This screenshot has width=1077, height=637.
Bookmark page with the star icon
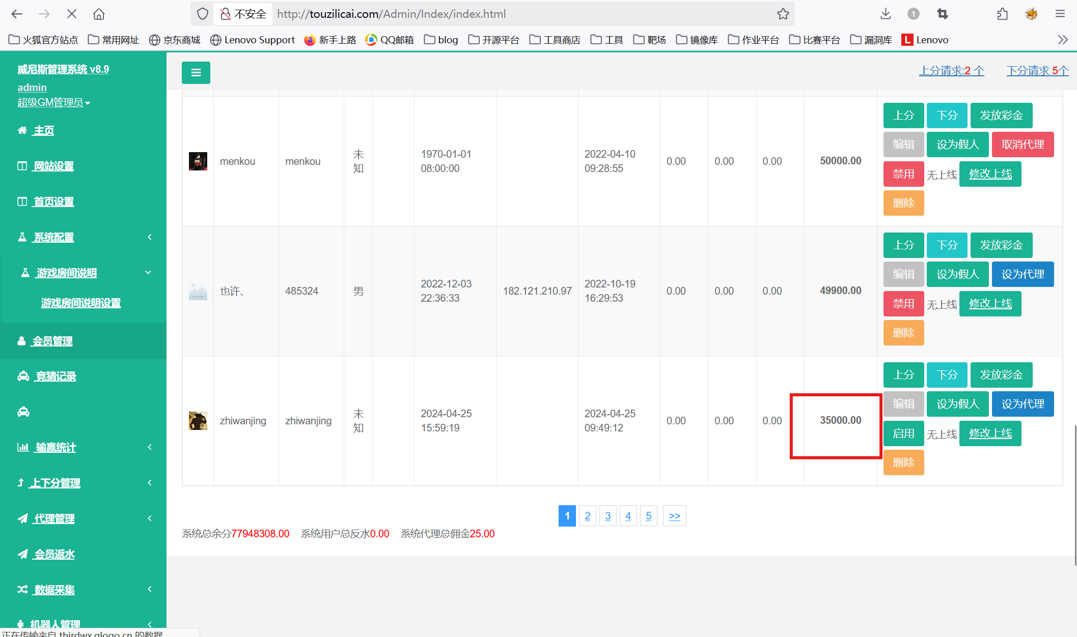click(783, 14)
